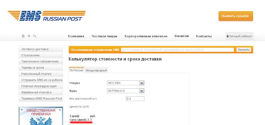Open Личный кабинет login
This screenshot has height=125, width=265.
pyautogui.click(x=239, y=36)
